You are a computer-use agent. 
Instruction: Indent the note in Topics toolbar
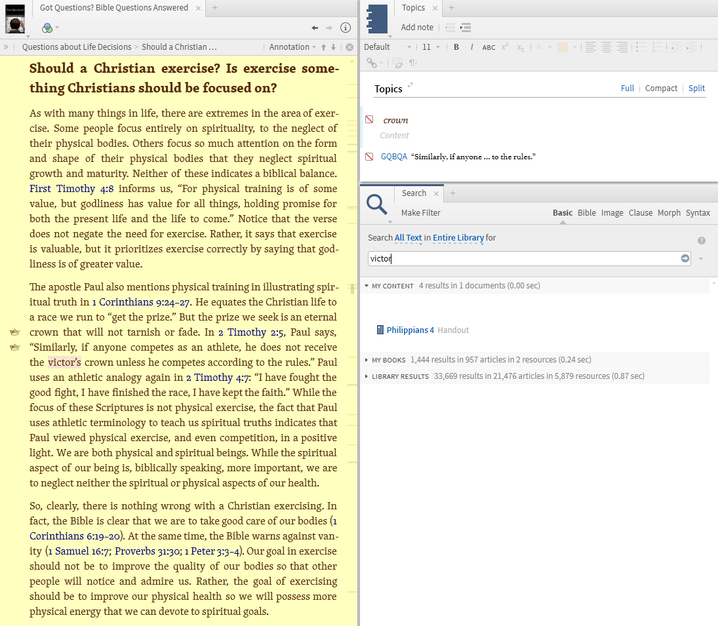click(466, 28)
